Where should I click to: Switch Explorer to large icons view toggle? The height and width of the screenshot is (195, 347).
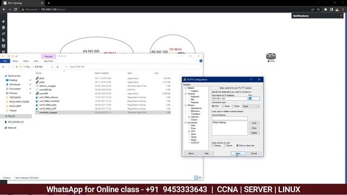click(x=200, y=178)
